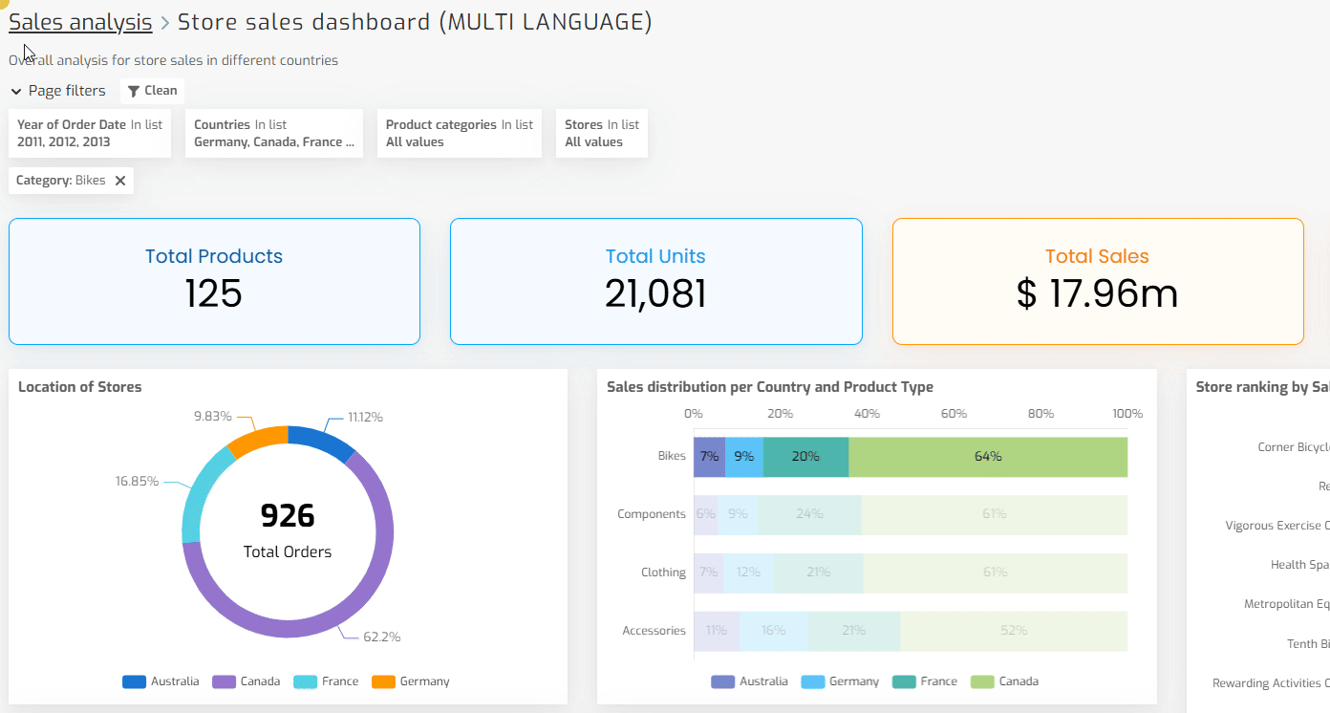Select the teal 20% France Bikes segment

pos(805,457)
